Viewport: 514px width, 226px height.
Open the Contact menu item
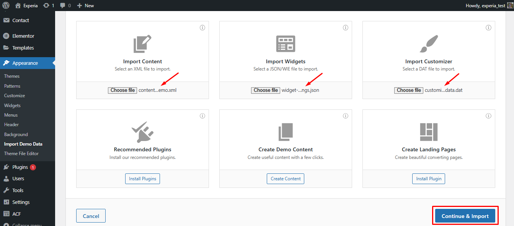tap(21, 20)
